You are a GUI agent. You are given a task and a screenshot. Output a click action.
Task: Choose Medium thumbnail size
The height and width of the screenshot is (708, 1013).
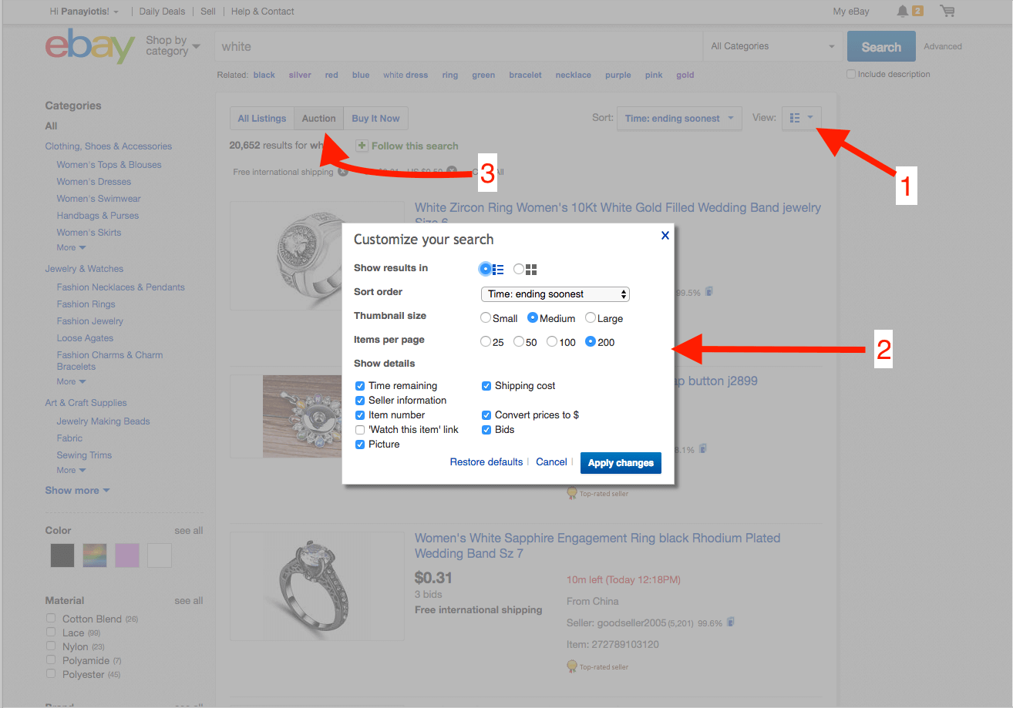[x=532, y=317]
